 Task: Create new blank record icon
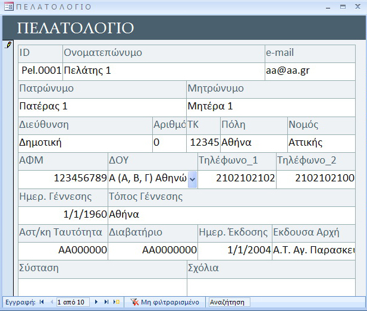coord(116,302)
